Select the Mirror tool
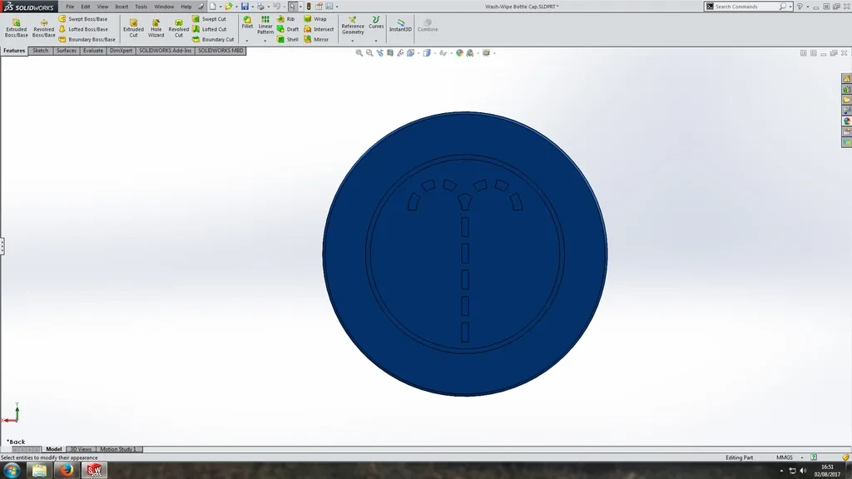 [316, 40]
